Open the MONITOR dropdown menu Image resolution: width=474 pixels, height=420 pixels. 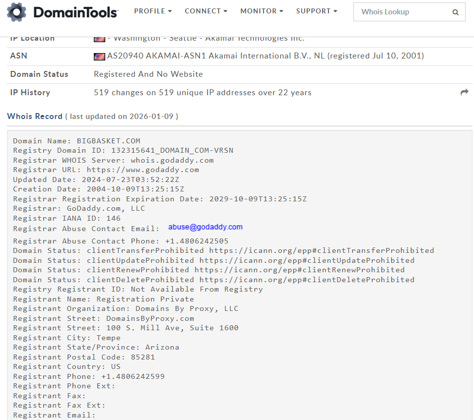coord(262,11)
